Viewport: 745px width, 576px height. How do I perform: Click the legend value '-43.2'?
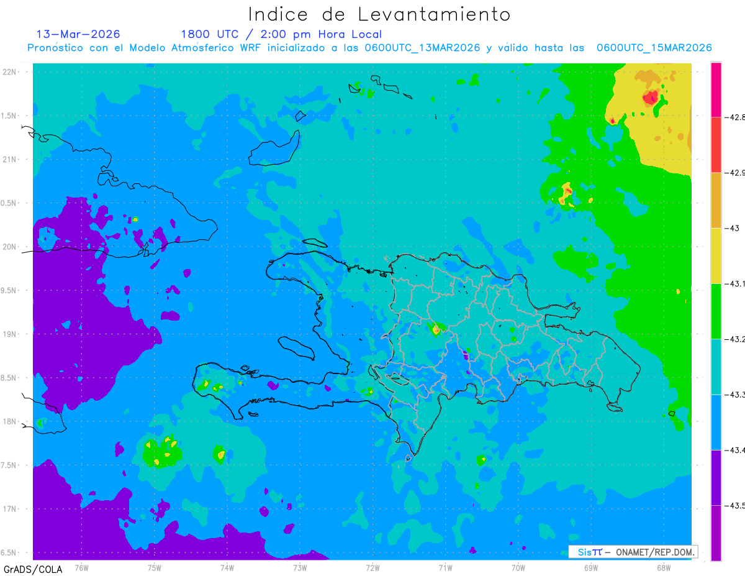pyautogui.click(x=734, y=339)
